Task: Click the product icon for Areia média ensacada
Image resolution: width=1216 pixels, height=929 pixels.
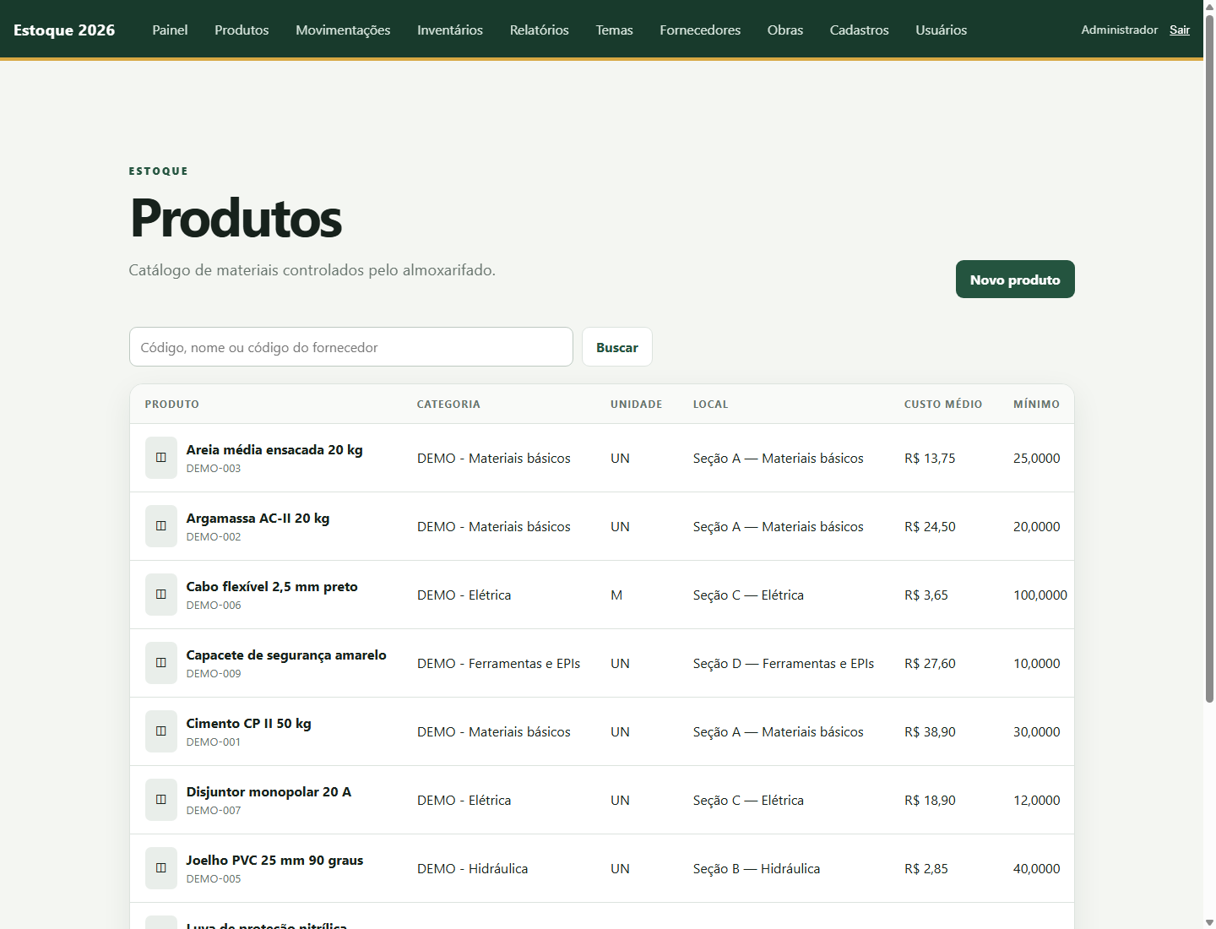Action: pyautogui.click(x=161, y=458)
